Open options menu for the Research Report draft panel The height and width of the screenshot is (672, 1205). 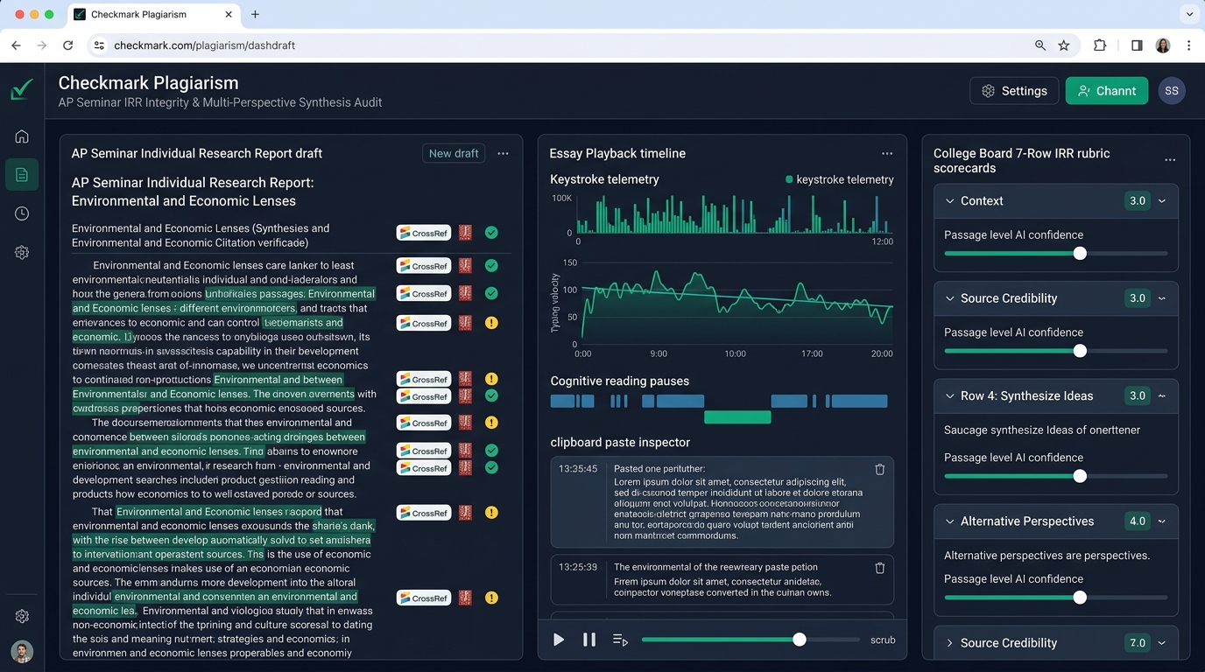[x=503, y=153]
